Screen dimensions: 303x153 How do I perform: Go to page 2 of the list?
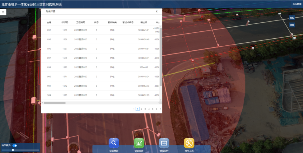[x=141, y=109]
